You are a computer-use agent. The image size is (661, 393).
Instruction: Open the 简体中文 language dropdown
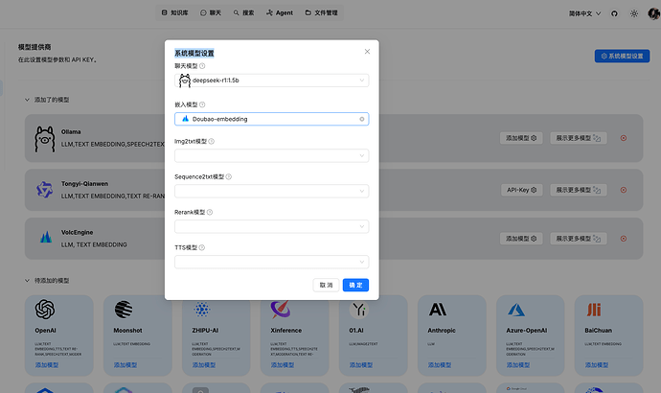click(x=584, y=13)
